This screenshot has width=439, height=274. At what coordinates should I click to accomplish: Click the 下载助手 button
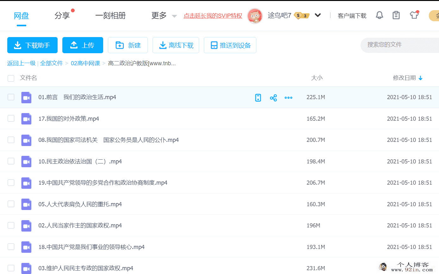tap(32, 45)
